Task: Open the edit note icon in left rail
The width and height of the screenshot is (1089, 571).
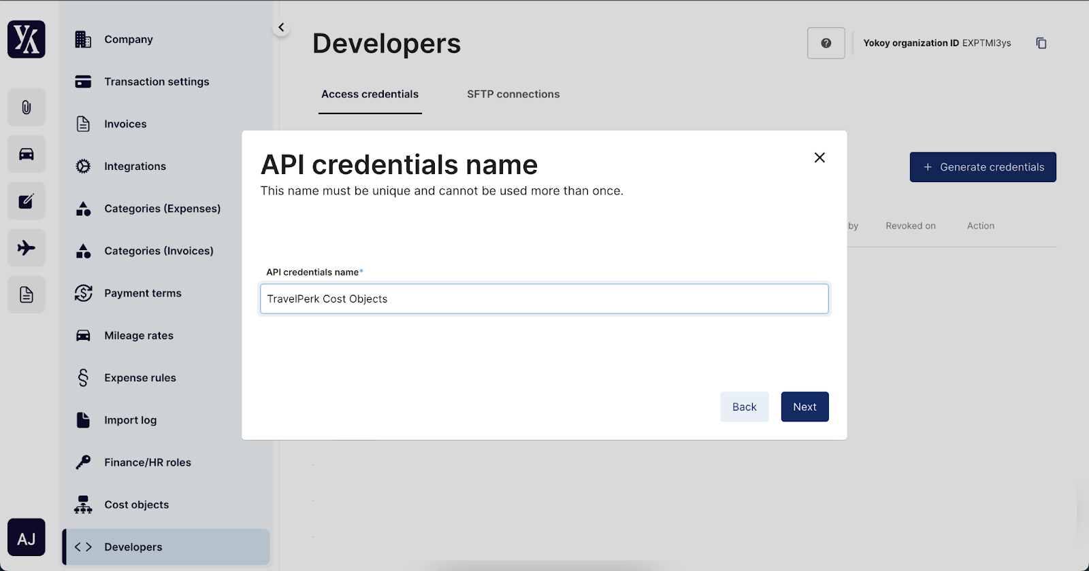Action: tap(27, 201)
